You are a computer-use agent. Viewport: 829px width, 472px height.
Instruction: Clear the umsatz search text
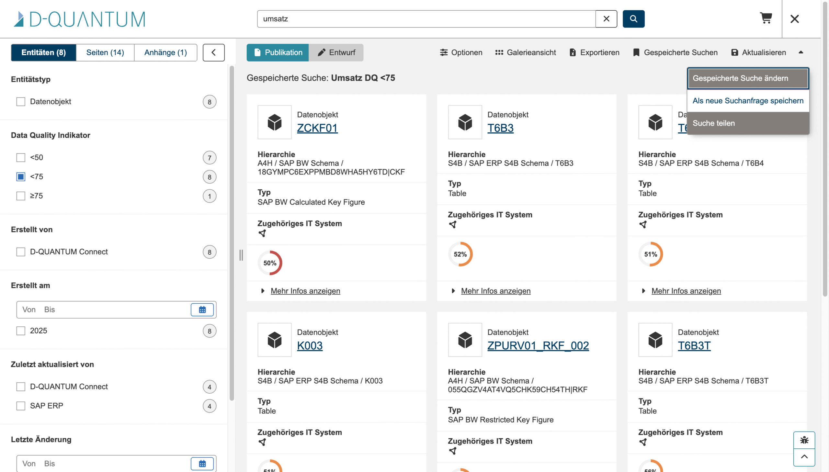point(606,19)
